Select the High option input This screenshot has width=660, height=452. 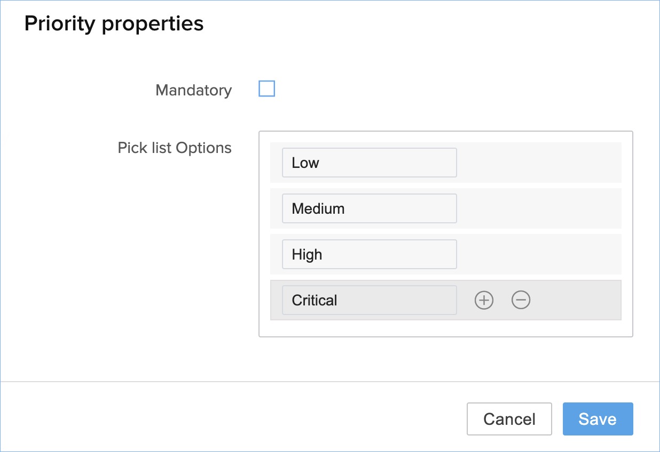click(369, 254)
